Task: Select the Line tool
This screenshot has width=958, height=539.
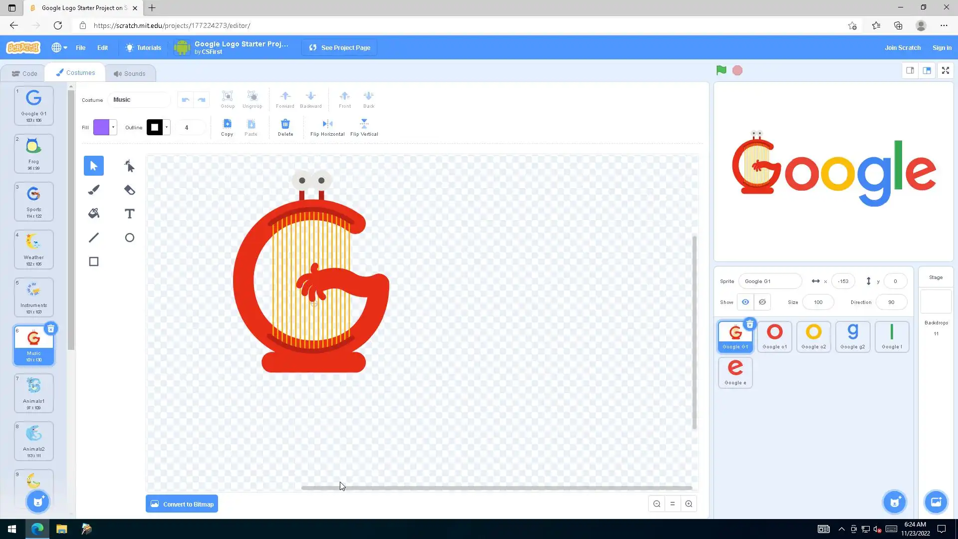Action: [94, 238]
